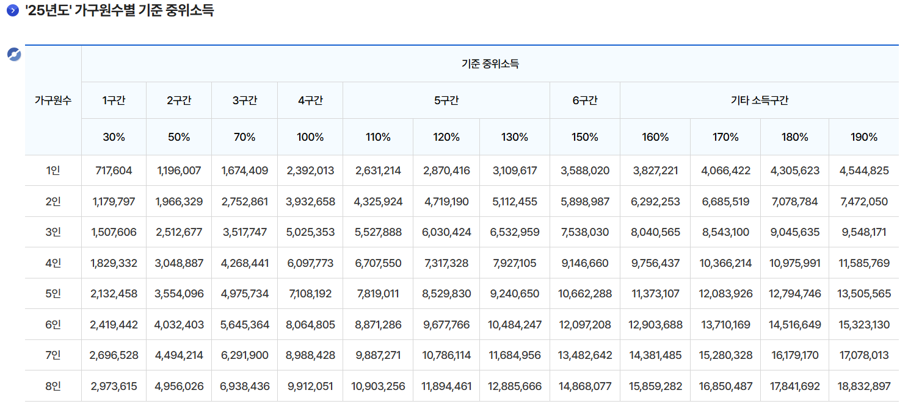This screenshot has width=908, height=404.
Task: Select the value 18,832,897 in the bottom-right cell
Action: point(863,386)
